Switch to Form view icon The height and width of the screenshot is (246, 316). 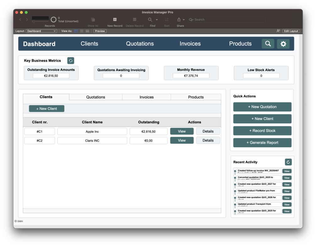[76, 31]
